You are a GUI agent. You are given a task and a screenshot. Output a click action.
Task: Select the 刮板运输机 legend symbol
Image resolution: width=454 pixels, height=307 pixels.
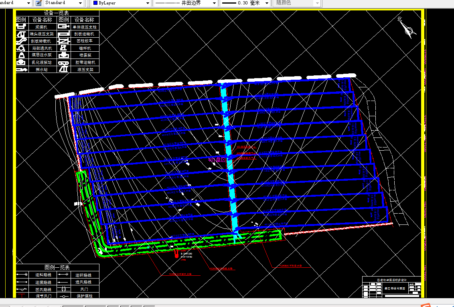[64, 34]
